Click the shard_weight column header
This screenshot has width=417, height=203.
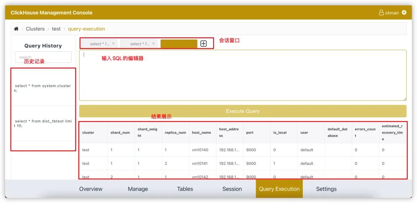point(148,132)
